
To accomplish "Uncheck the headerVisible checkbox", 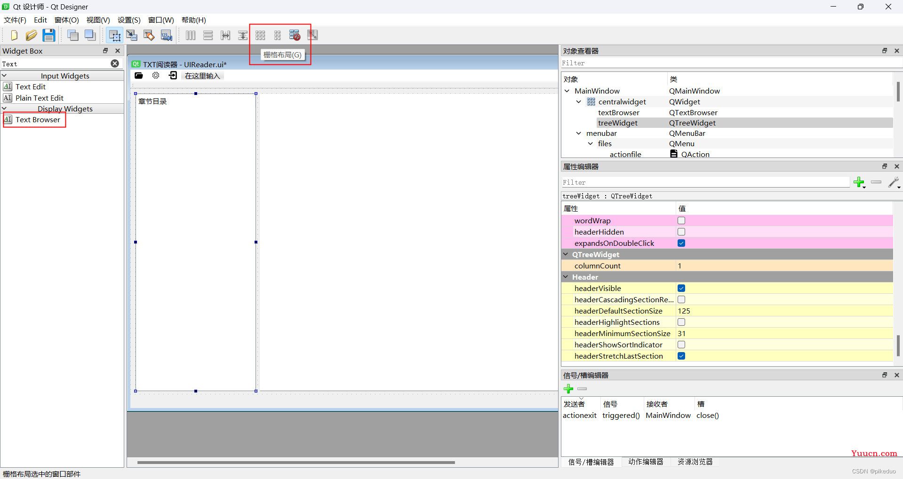I will 681,288.
